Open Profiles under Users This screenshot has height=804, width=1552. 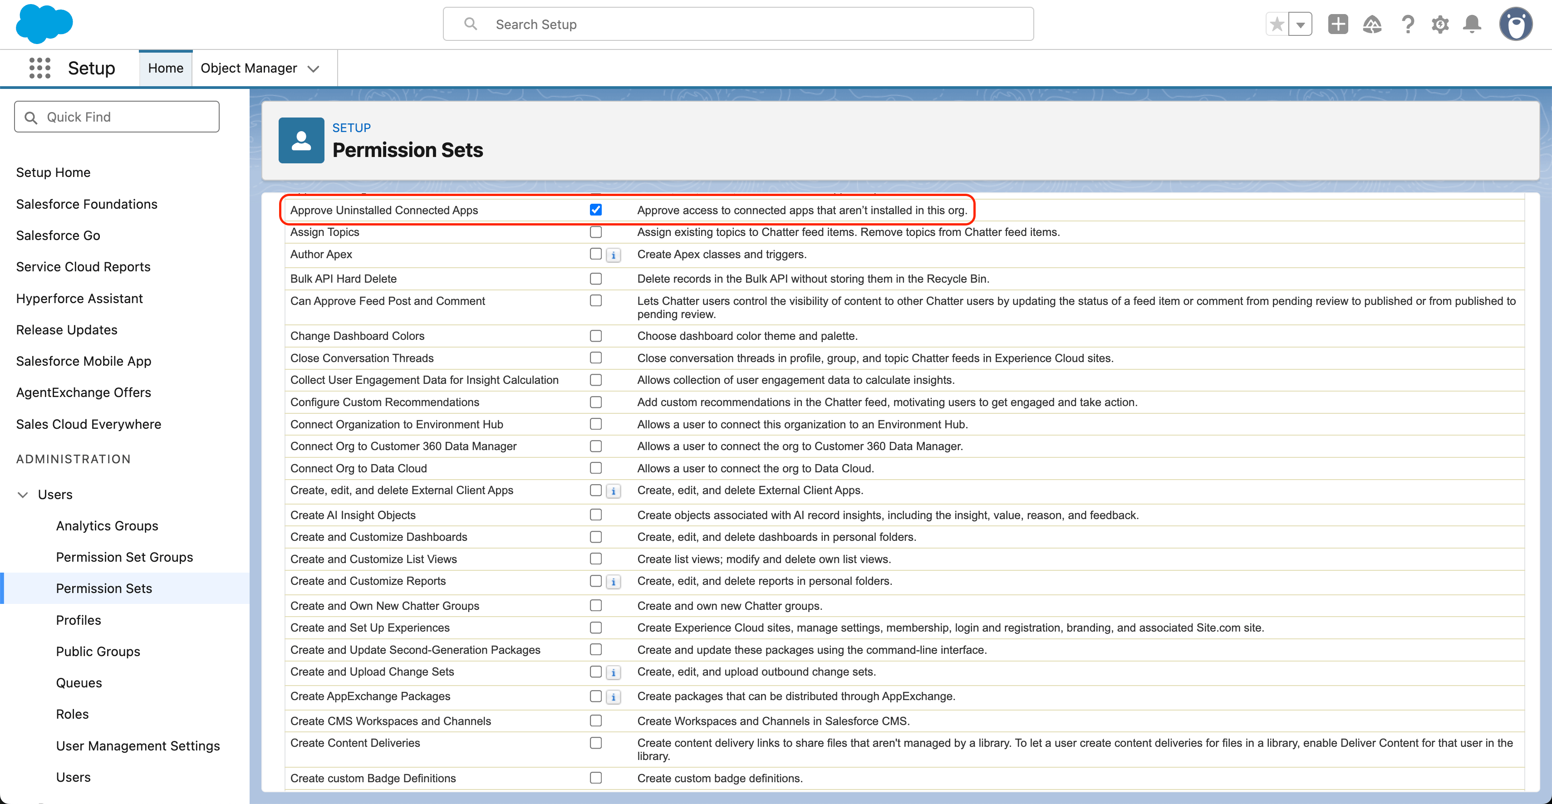79,620
